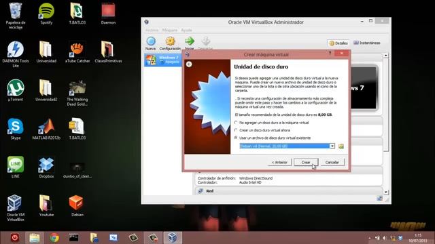Open the Debian desktop icon

point(77,205)
